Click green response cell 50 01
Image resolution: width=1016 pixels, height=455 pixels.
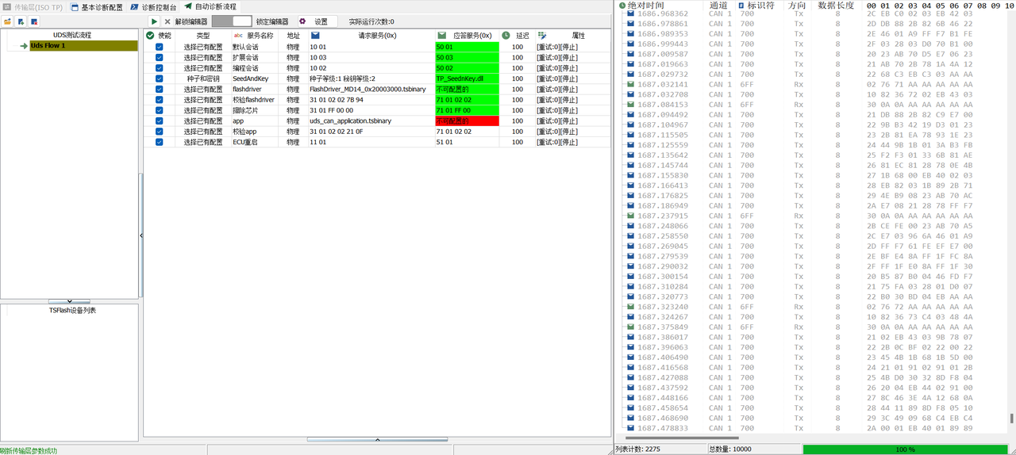click(467, 47)
